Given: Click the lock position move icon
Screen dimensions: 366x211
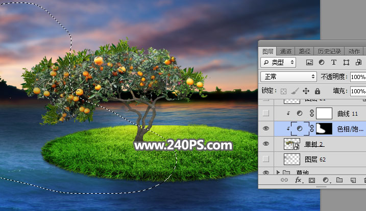Looking at the screenshot, I should click(306, 91).
